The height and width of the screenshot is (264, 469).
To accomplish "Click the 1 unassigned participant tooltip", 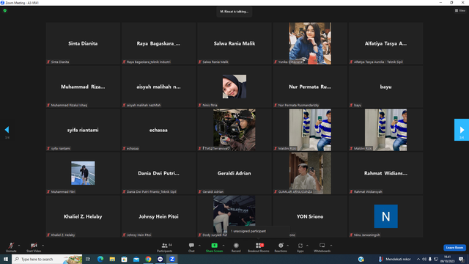I will click(259, 231).
